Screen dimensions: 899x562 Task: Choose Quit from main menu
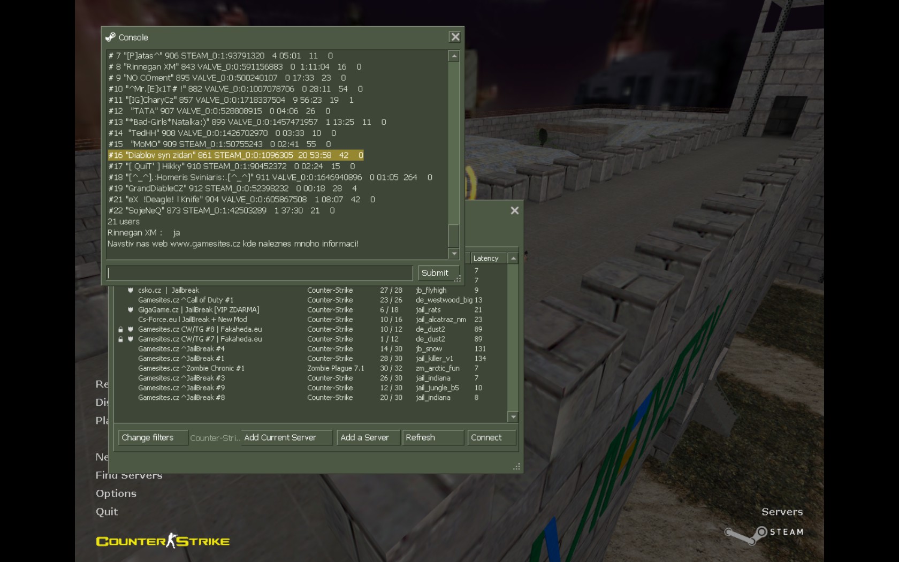point(107,512)
